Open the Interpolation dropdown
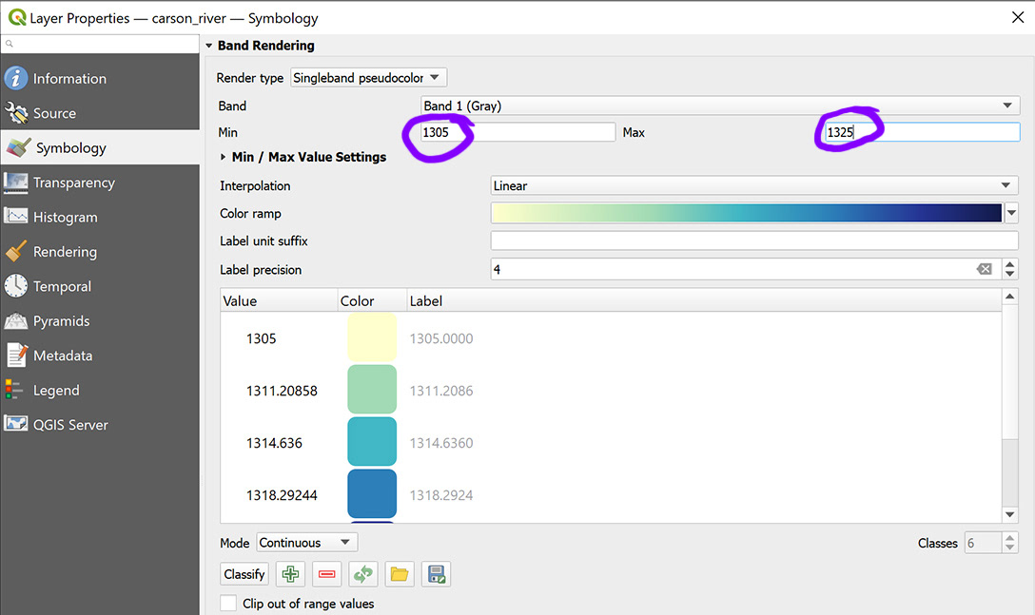 point(754,185)
